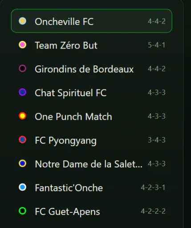Select FC Guet-Apens team

[92, 211]
